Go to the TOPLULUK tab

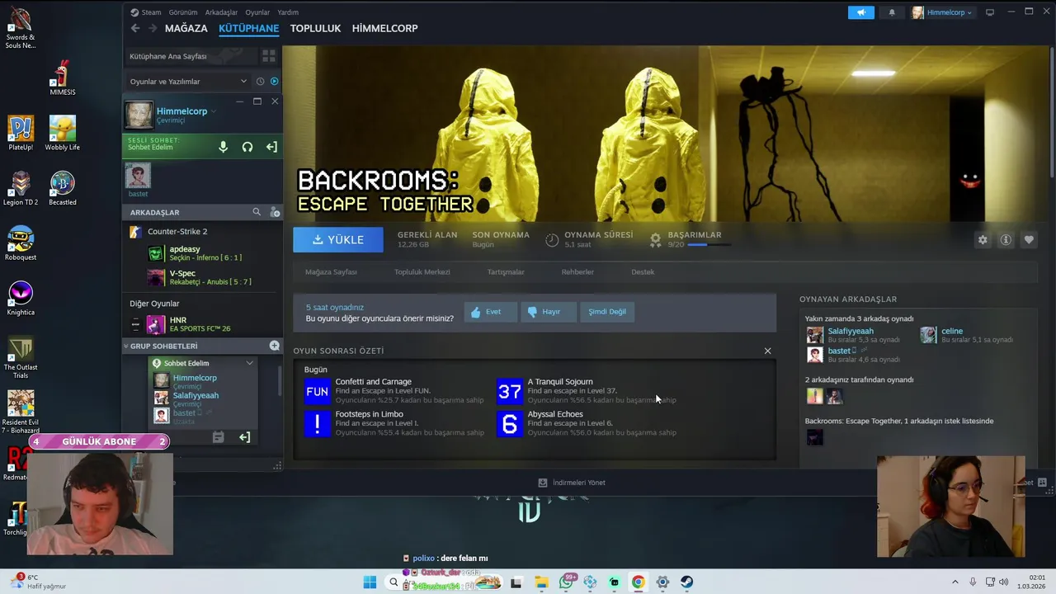(315, 28)
